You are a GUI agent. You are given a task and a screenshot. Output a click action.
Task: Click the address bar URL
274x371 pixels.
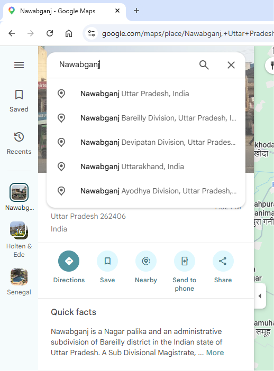(x=187, y=33)
